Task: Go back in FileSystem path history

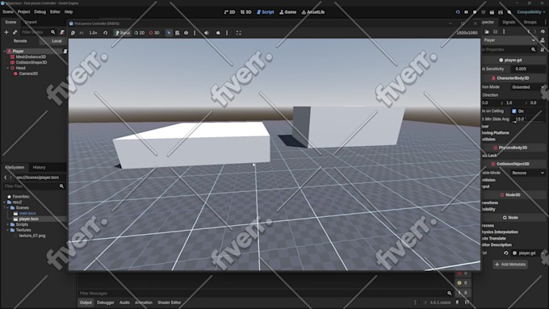Action: (x=6, y=177)
